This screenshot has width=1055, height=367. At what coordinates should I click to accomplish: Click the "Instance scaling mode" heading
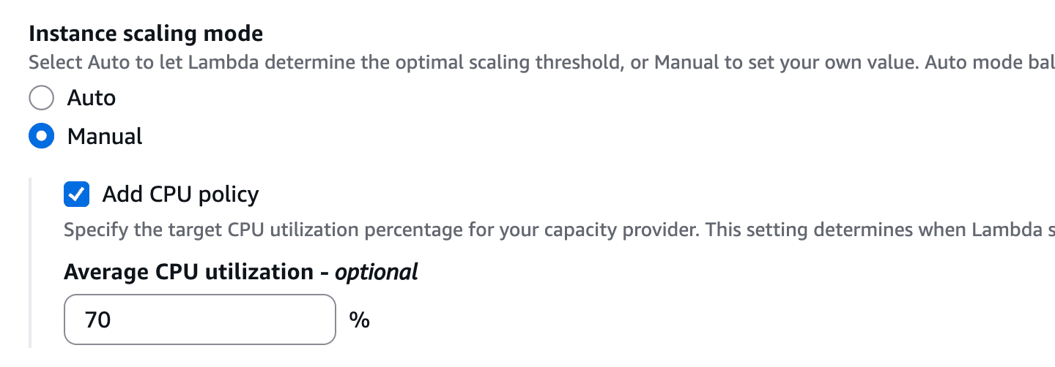pyautogui.click(x=146, y=34)
